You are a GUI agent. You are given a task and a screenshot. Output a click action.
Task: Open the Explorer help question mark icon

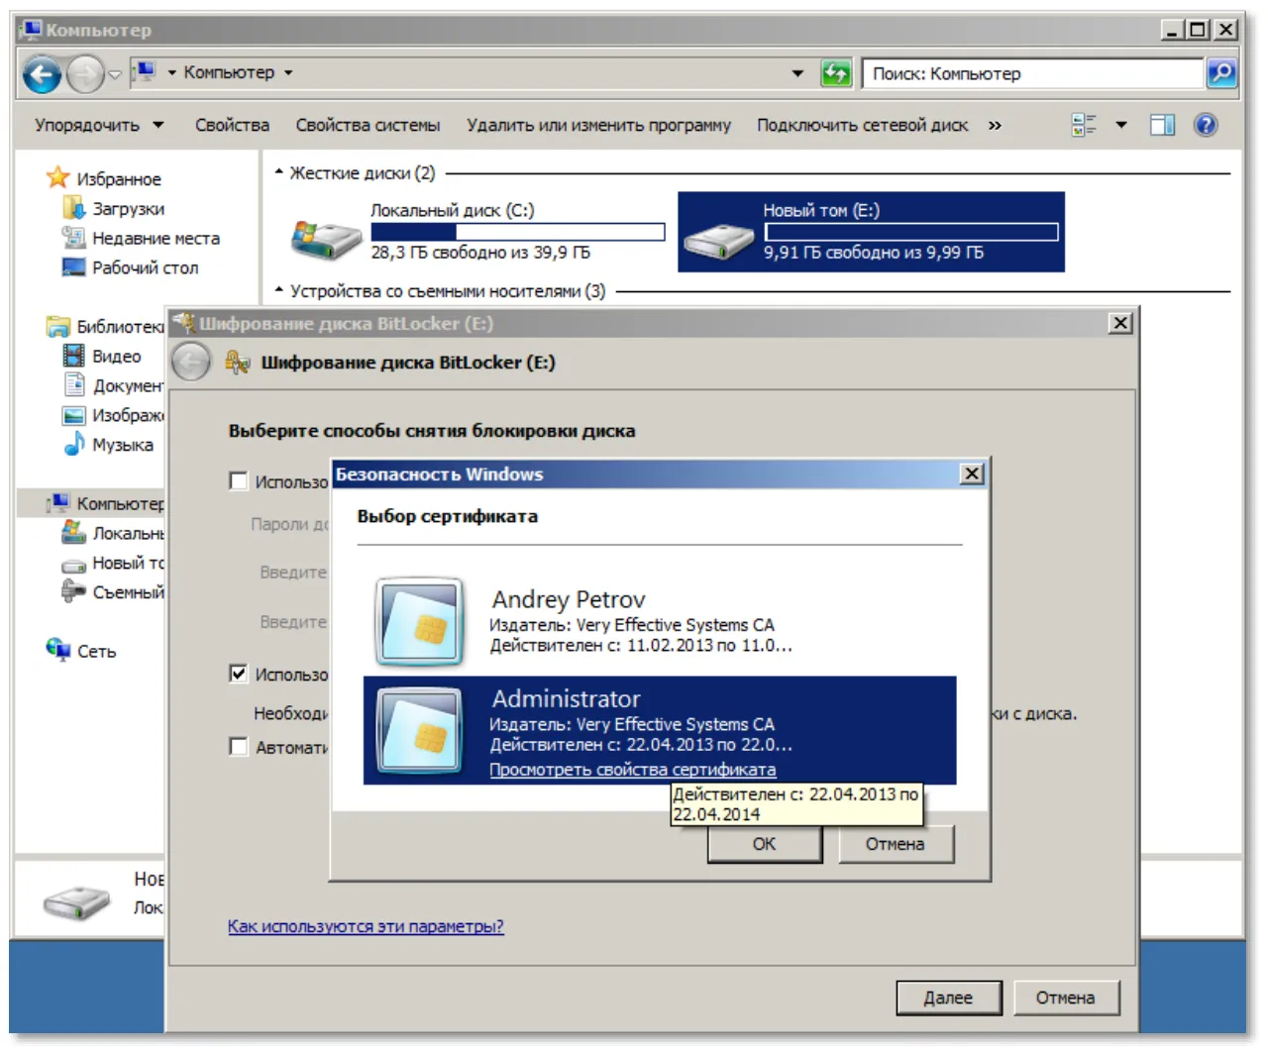point(1206,125)
